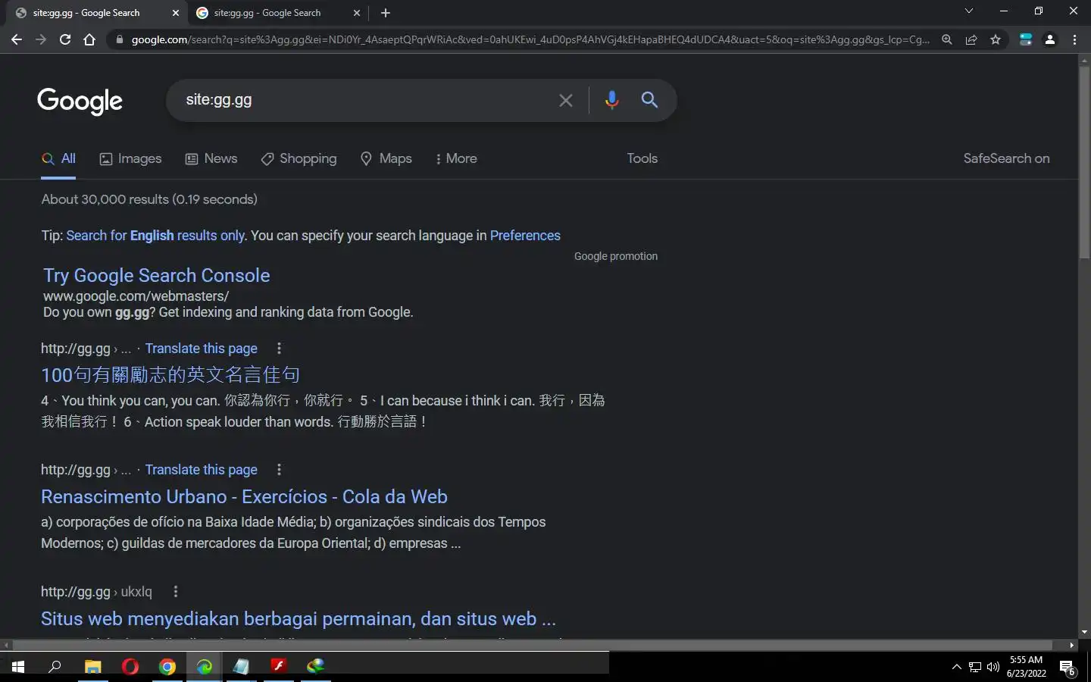View site lock security info
The height and width of the screenshot is (682, 1091).
119,39
